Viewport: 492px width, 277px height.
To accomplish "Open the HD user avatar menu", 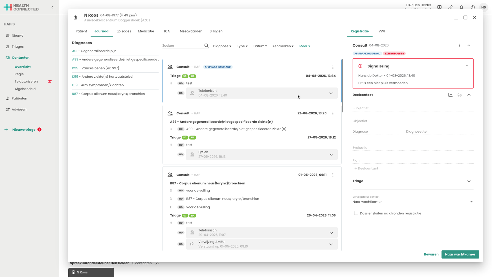I will [x=484, y=7].
